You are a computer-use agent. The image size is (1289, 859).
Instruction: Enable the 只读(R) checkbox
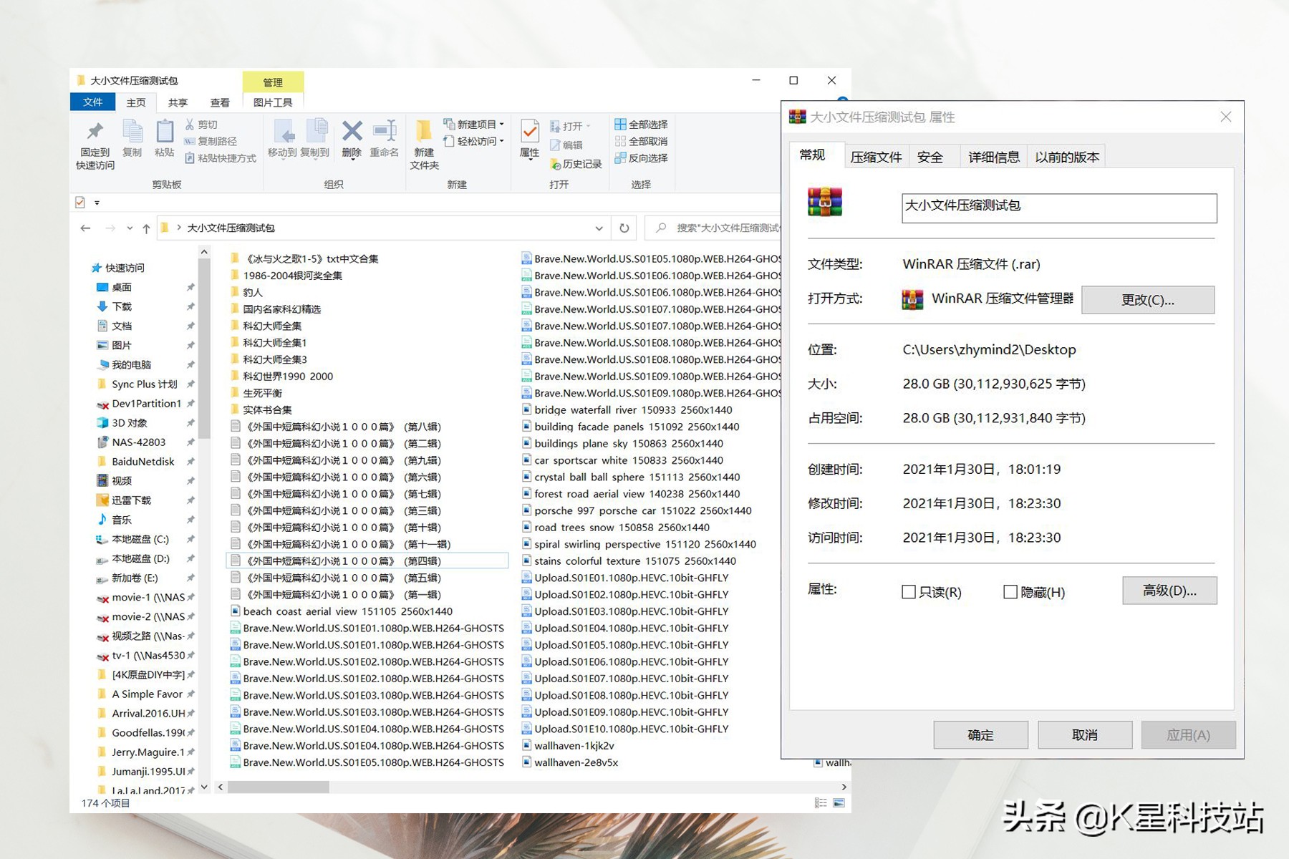[909, 592]
